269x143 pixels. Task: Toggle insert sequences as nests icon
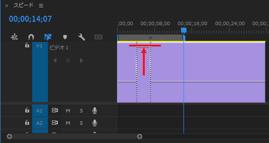click(x=14, y=37)
